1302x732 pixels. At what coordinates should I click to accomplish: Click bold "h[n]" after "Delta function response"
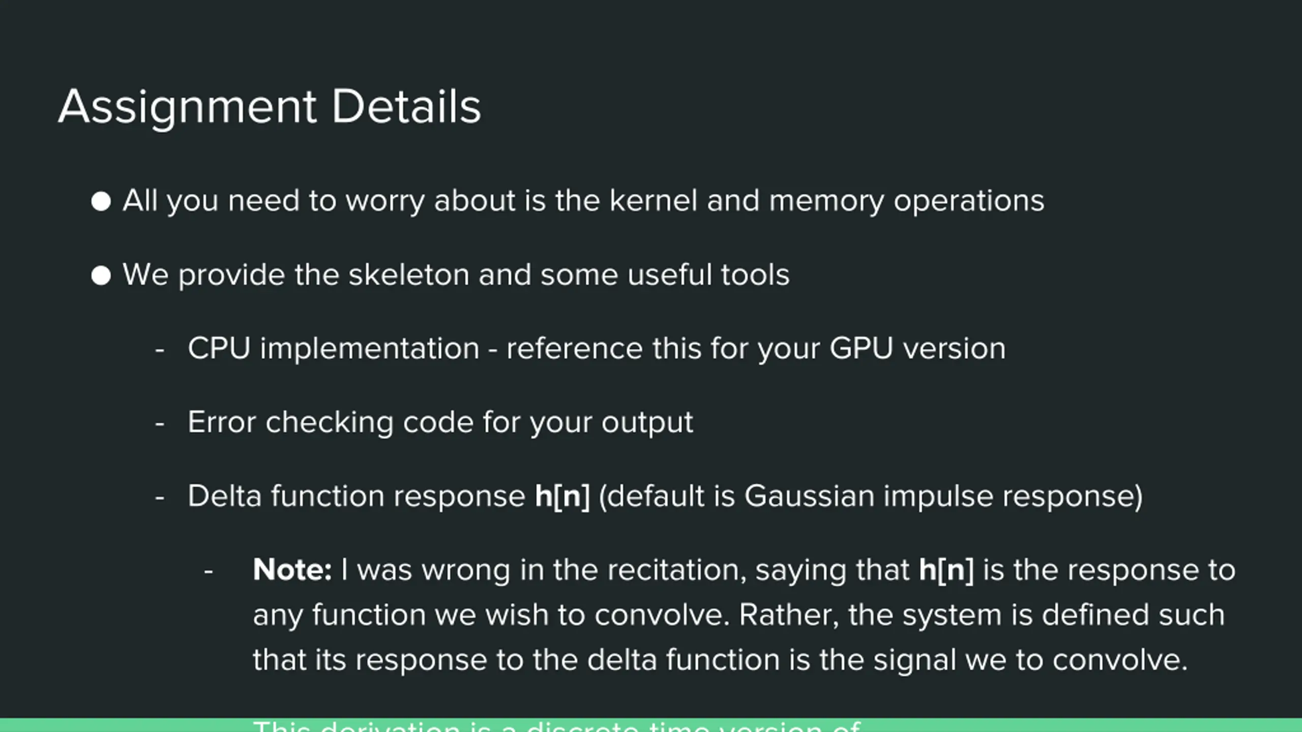(x=563, y=496)
